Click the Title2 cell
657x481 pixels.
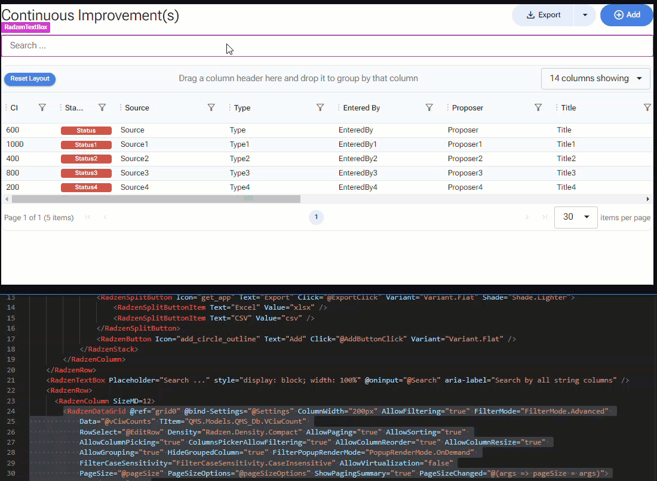coord(566,159)
